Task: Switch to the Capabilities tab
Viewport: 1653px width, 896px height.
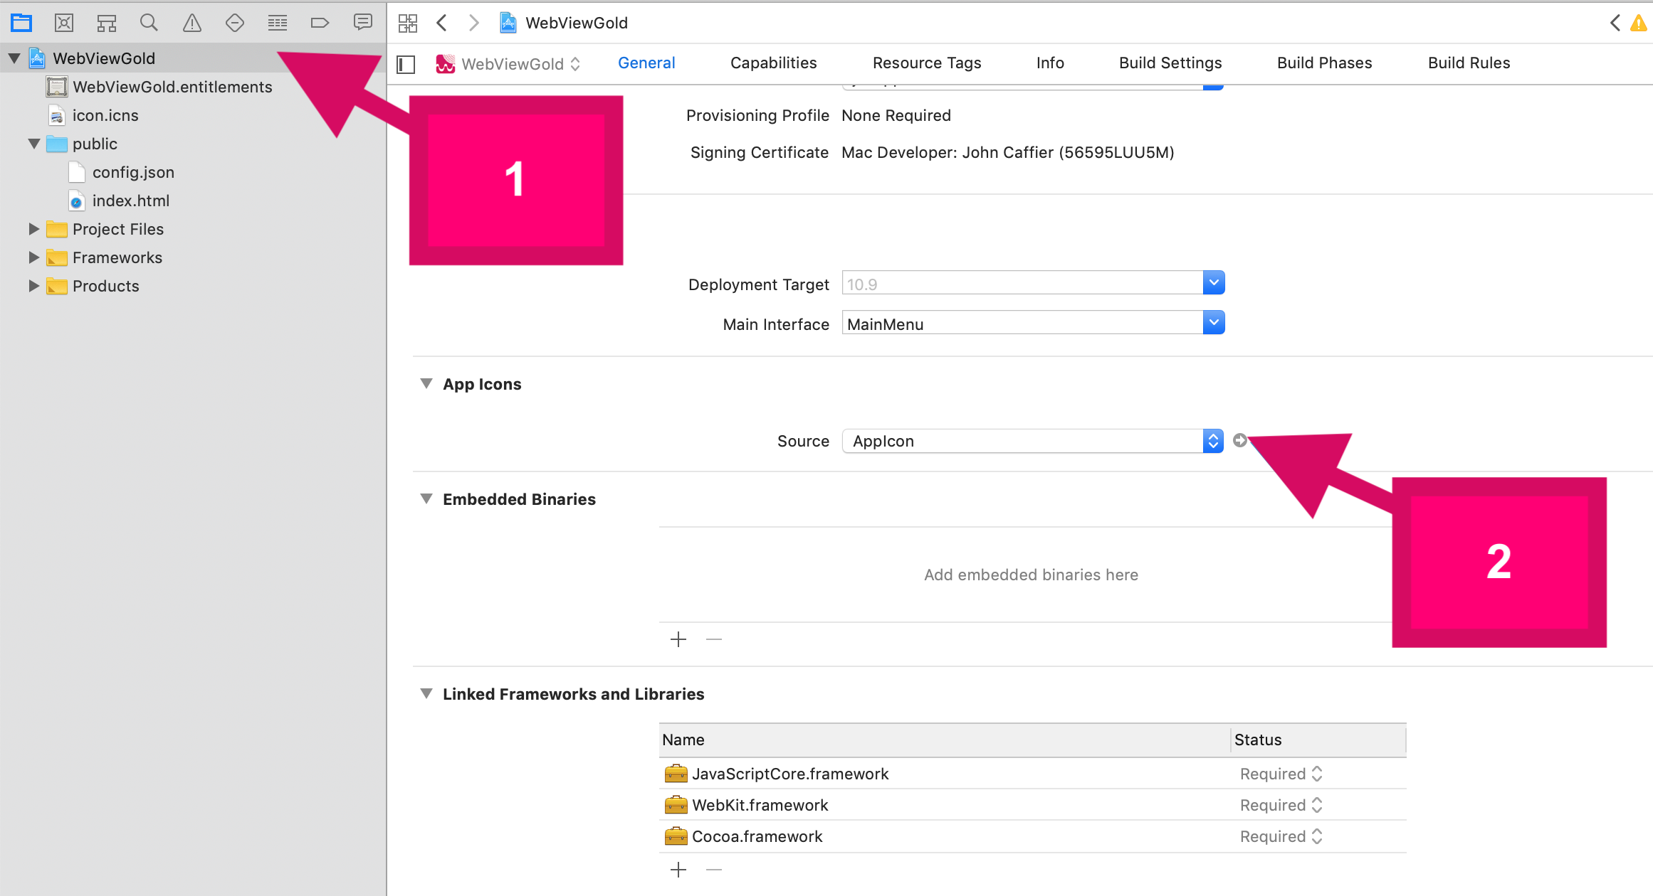Action: tap(774, 63)
